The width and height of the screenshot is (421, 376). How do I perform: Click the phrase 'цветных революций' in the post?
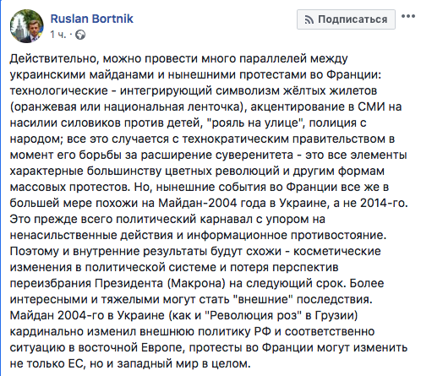pos(222,171)
